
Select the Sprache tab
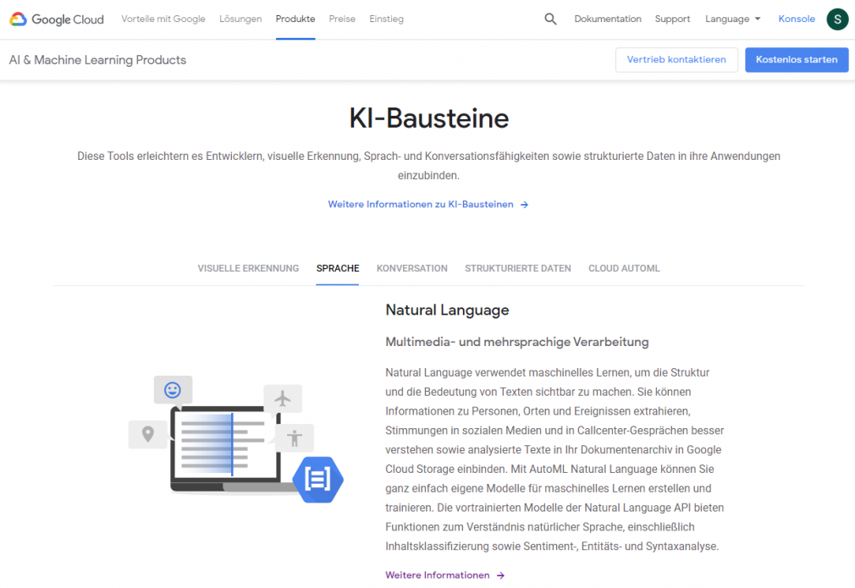pos(338,268)
